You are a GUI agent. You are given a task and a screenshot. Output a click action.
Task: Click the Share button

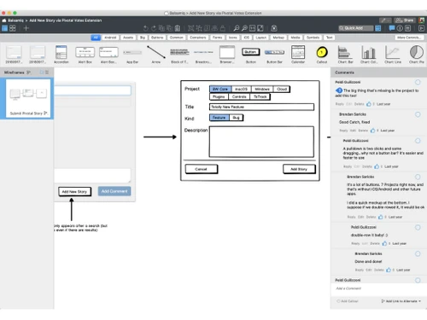pos(406,20)
